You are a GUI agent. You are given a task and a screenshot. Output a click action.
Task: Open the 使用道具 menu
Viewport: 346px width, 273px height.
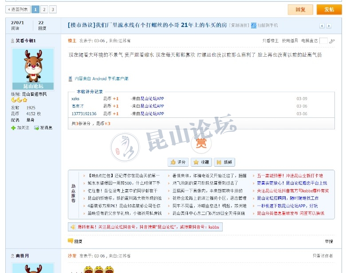(291, 41)
